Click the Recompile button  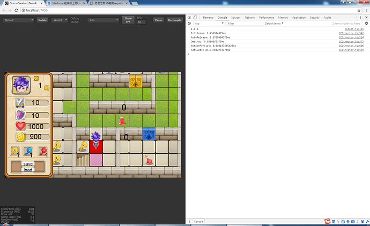175,20
